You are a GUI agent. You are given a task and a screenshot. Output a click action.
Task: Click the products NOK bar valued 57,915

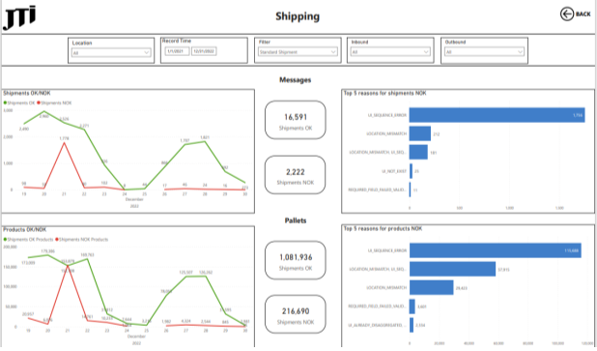click(x=453, y=269)
